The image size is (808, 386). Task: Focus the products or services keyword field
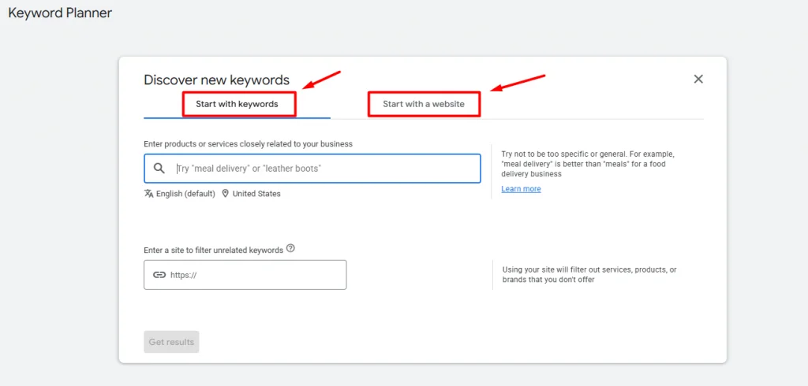point(312,169)
